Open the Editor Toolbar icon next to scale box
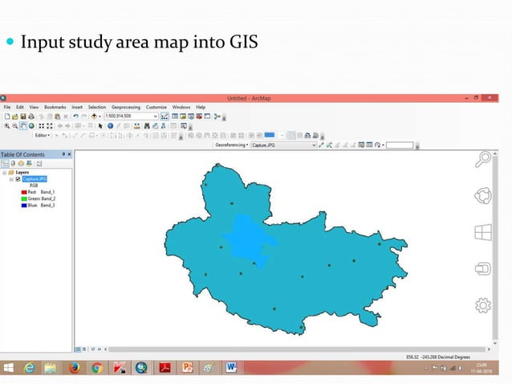 165,116
